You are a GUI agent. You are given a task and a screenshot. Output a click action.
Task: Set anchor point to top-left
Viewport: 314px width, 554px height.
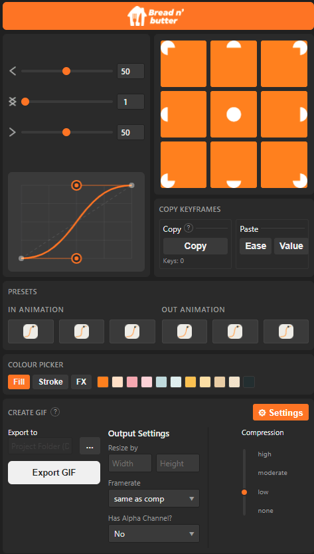pyautogui.click(x=183, y=64)
